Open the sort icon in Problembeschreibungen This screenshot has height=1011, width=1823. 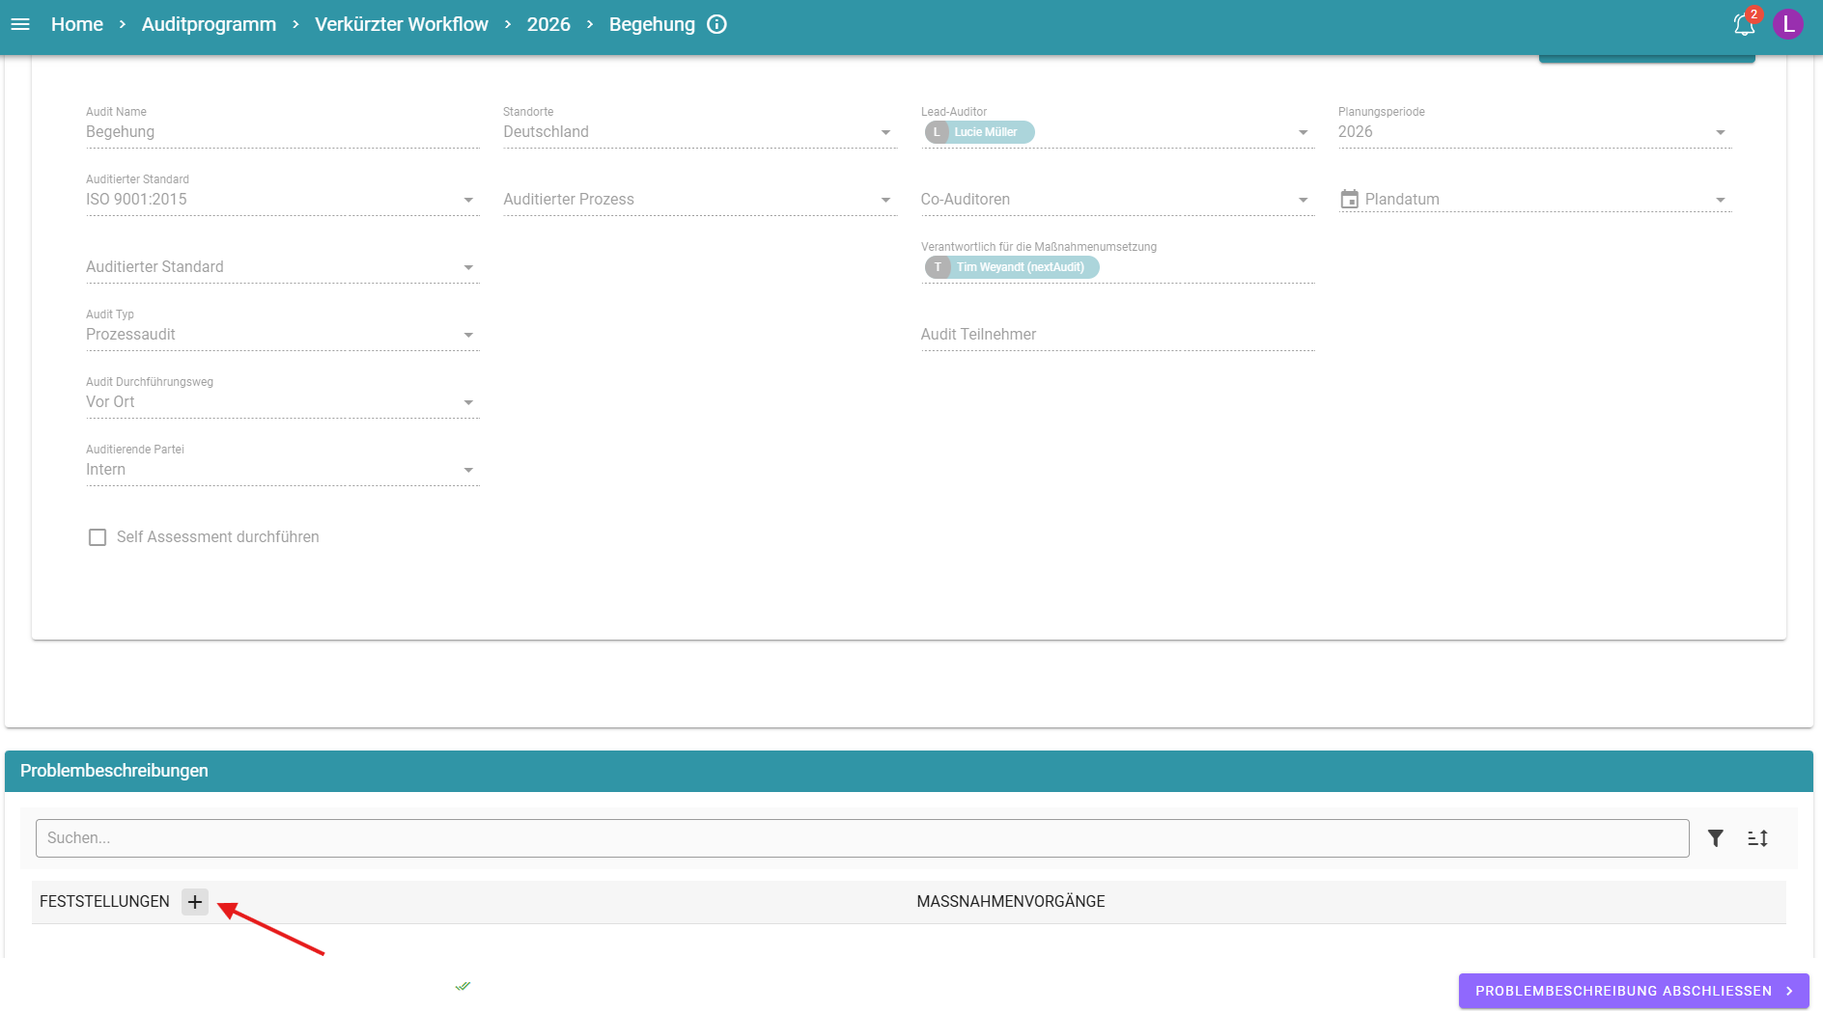tap(1758, 838)
